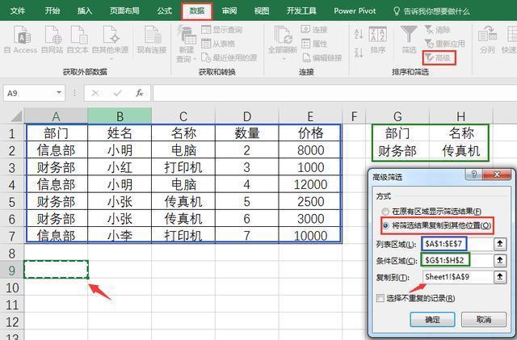Image resolution: width=517 pixels, height=340 pixels.
Task: Click From Table (从表格)
Action: (x=218, y=44)
